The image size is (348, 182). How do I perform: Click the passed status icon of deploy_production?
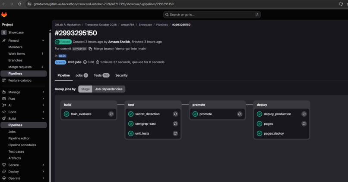(x=259, y=114)
